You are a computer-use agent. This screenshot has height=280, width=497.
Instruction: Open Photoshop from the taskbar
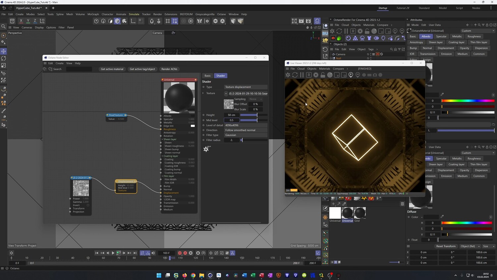click(219, 275)
